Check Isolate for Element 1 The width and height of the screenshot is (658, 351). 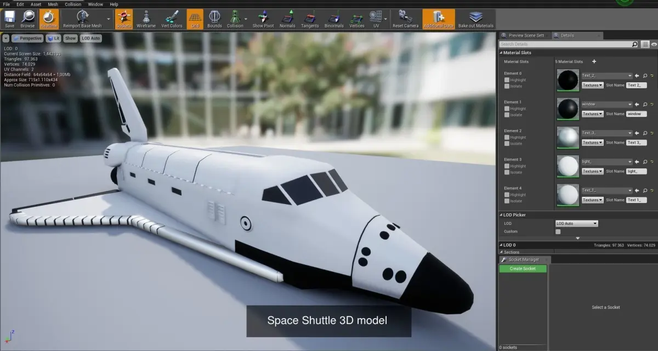pos(507,115)
